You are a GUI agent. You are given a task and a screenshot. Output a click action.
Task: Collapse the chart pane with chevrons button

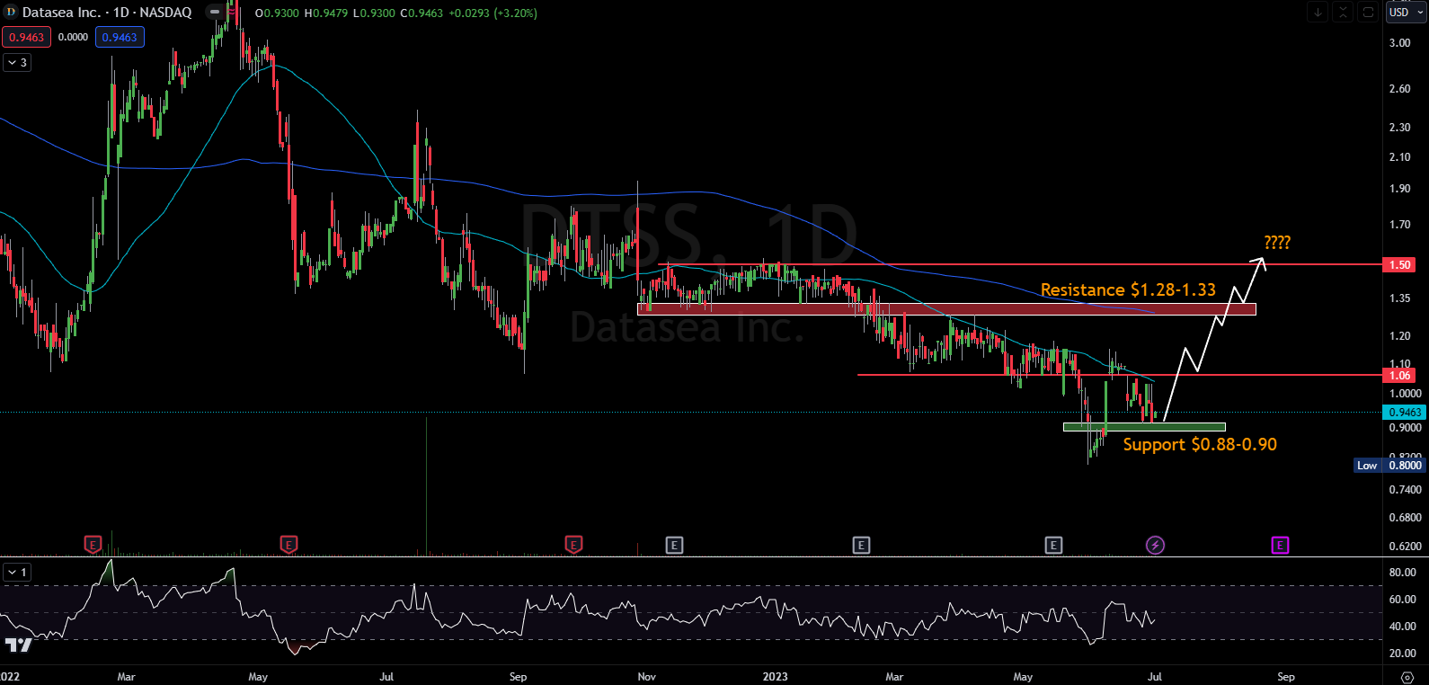pyautogui.click(x=1343, y=13)
